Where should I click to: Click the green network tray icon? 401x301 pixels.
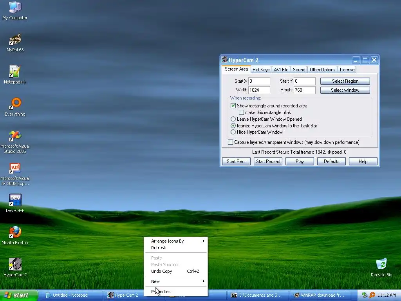click(365, 295)
